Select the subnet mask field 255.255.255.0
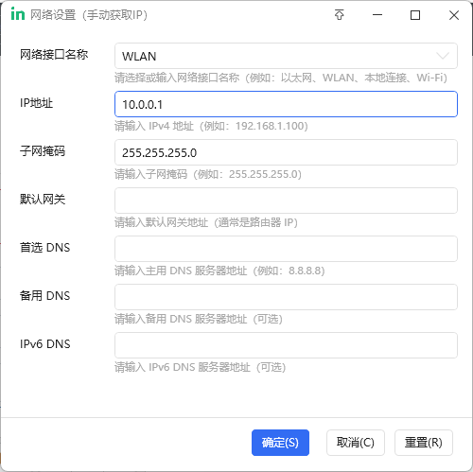This screenshot has width=473, height=472. [x=286, y=152]
